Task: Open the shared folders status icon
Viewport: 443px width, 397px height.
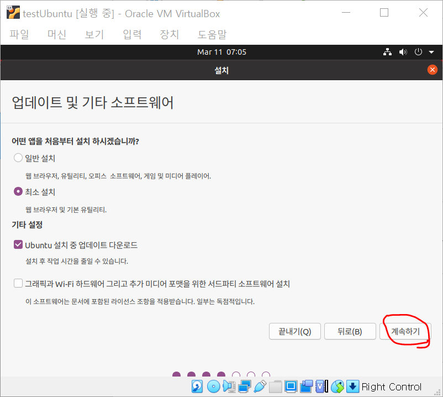Action: (x=275, y=386)
